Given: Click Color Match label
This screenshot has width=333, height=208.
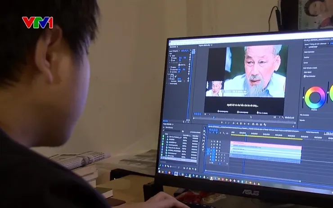Looking at the screenshot, I should pyautogui.click(x=307, y=72).
